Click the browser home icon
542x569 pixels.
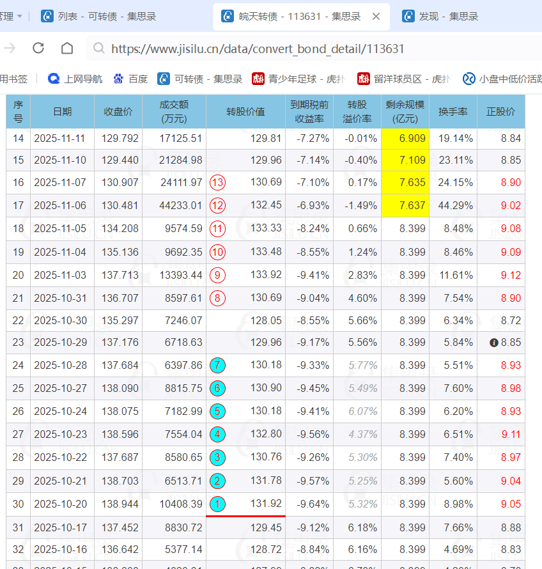click(x=67, y=48)
